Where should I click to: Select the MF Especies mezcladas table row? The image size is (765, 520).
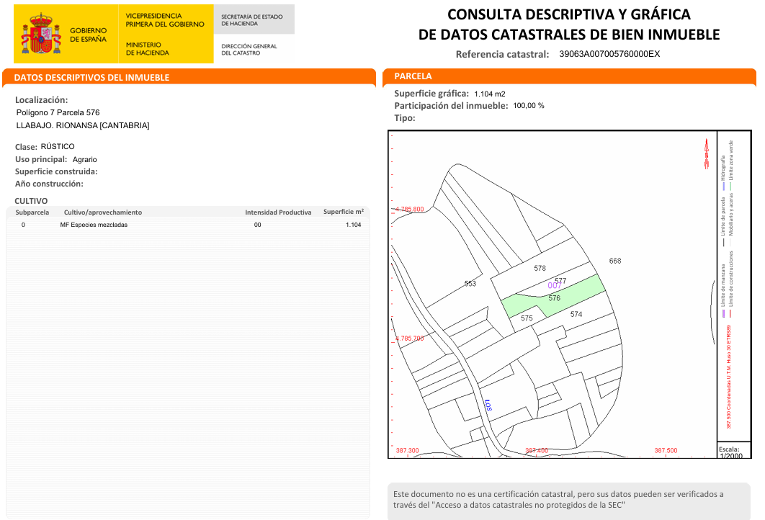coord(187,225)
